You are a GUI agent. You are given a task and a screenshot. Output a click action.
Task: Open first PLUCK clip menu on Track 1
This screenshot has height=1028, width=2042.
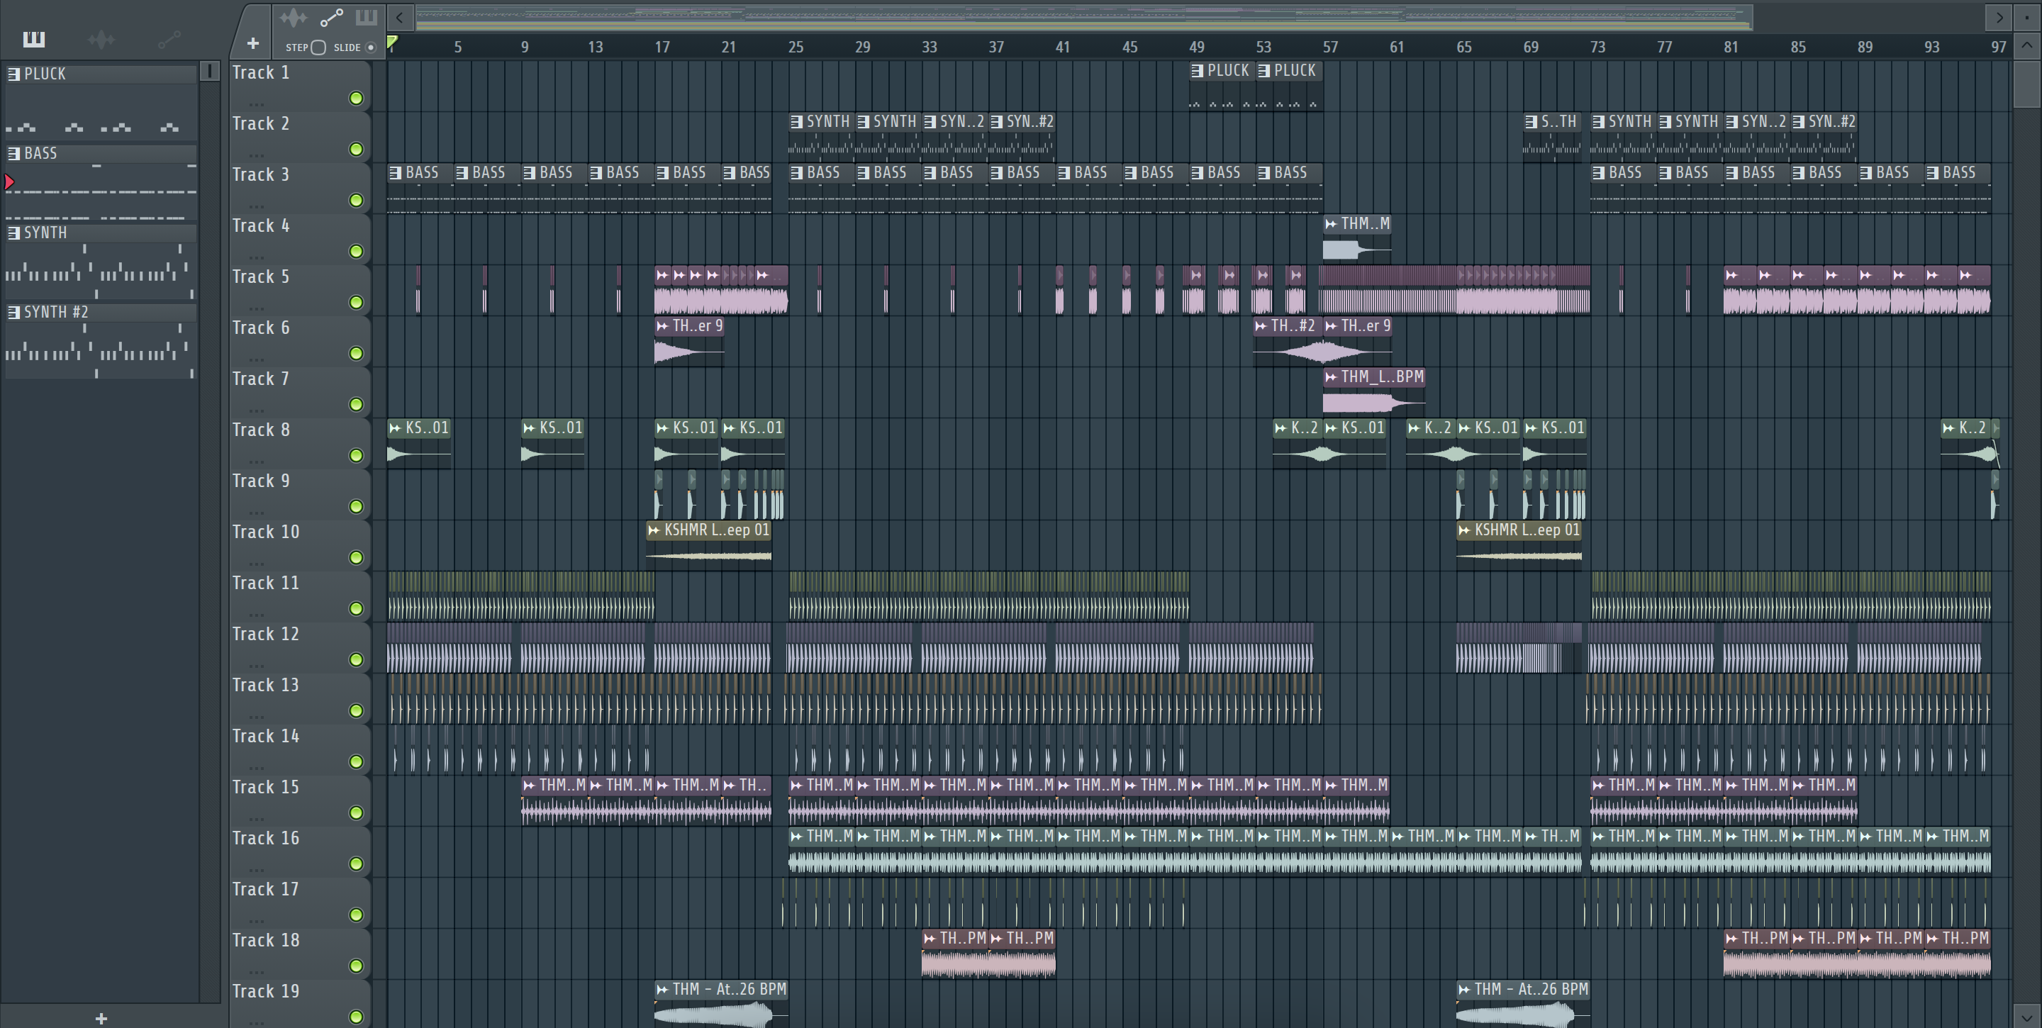click(1197, 70)
